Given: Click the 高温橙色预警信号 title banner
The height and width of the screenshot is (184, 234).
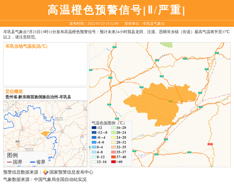Looking at the screenshot, I should point(116,10).
